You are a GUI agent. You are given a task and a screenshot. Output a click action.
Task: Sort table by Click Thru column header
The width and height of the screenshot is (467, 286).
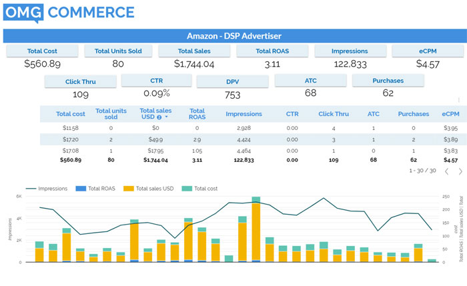[334, 114]
